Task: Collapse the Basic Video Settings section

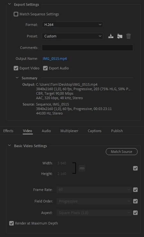Action: pyautogui.click(x=10, y=146)
